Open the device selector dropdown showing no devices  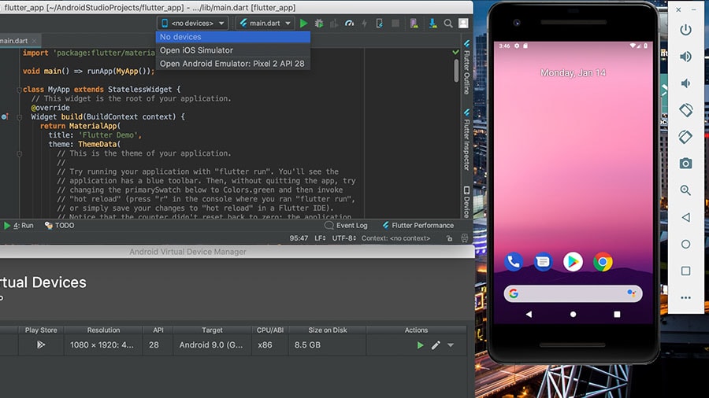pyautogui.click(x=193, y=23)
